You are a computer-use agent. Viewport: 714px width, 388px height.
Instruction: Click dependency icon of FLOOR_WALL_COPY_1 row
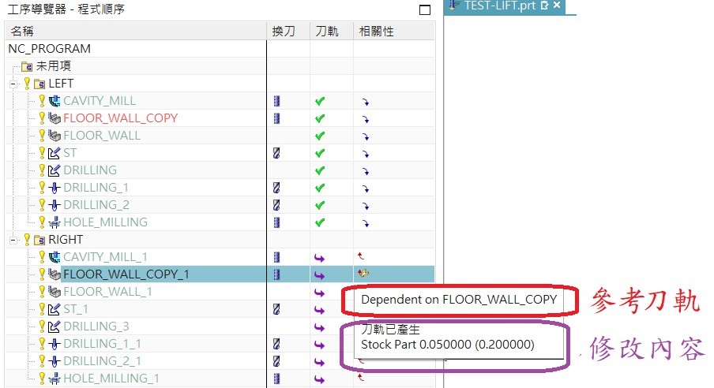click(x=363, y=274)
